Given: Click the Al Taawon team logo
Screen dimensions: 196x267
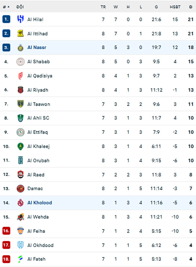Looking at the screenshot, I should [x=20, y=104].
